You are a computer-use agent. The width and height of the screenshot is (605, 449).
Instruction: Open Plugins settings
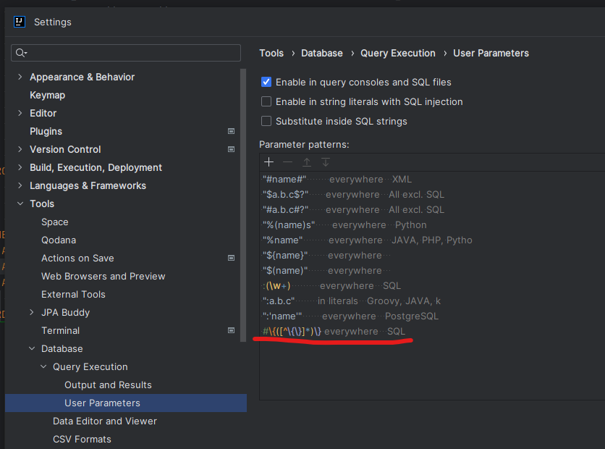[46, 131]
